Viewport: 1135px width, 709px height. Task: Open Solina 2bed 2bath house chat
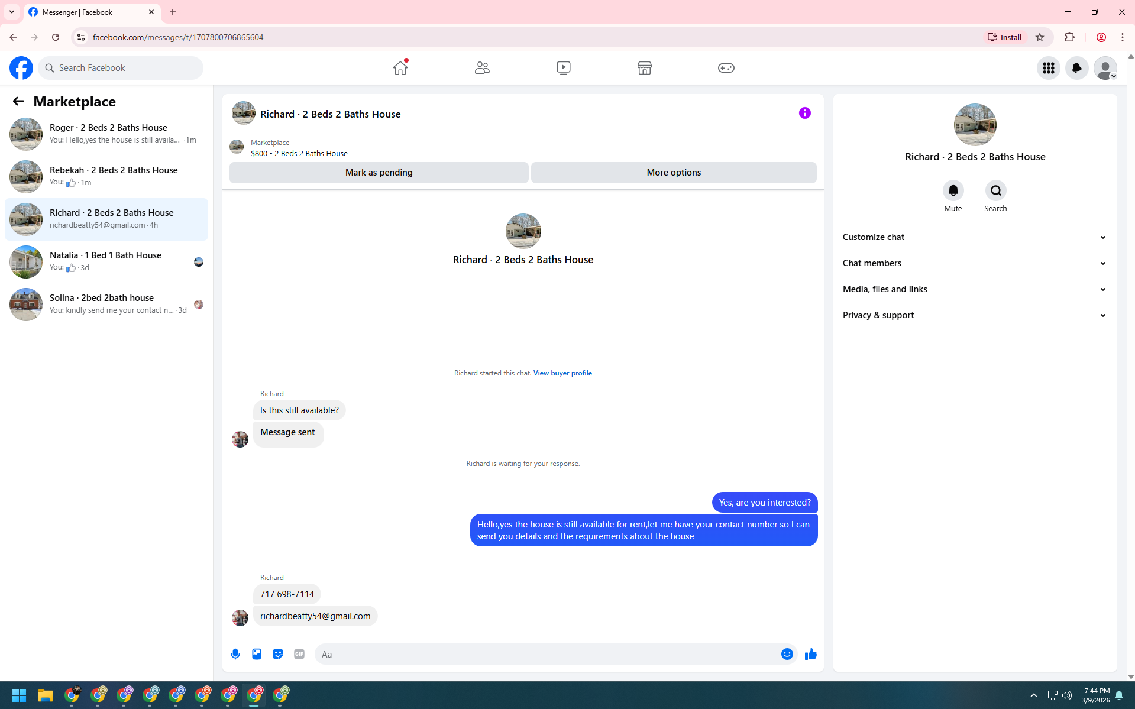[x=106, y=304]
